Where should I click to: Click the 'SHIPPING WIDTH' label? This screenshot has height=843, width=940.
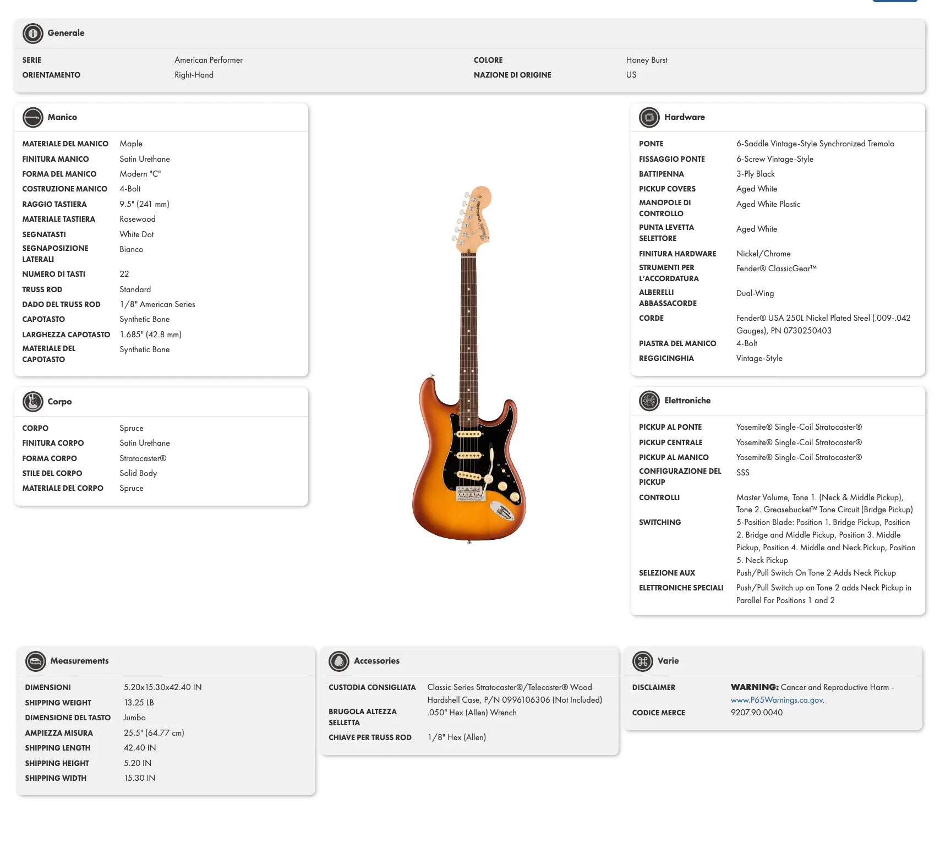56,778
